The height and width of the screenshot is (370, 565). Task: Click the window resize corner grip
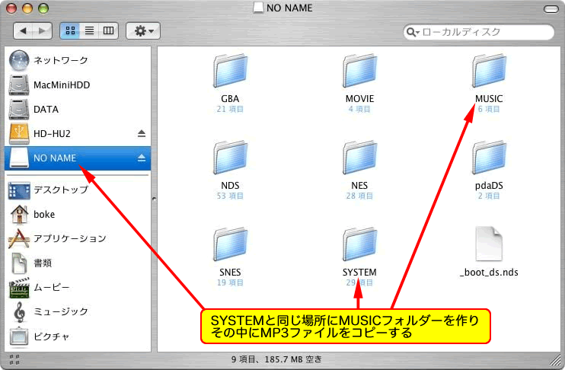(x=557, y=360)
